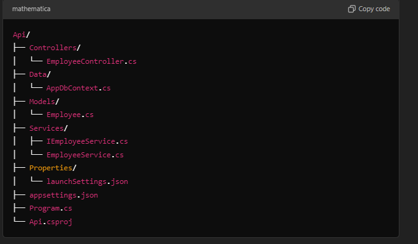Click the AppDbContext.cs file name
418x244 pixels.
pyautogui.click(x=79, y=88)
